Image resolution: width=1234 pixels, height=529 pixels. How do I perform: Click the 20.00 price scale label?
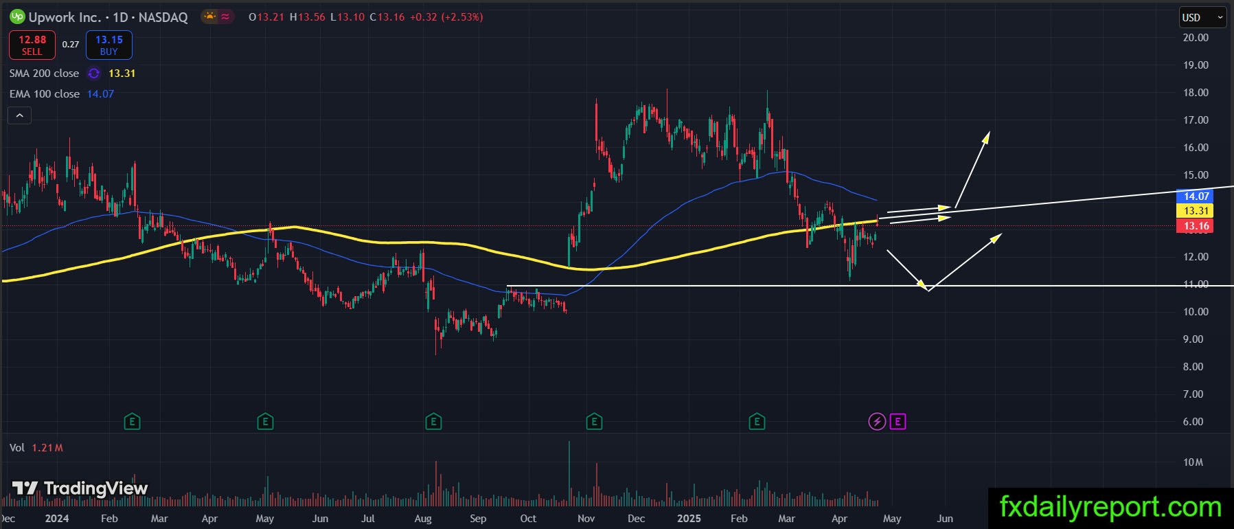click(x=1196, y=38)
